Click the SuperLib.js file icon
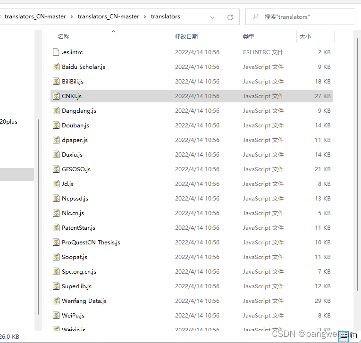 click(56, 286)
